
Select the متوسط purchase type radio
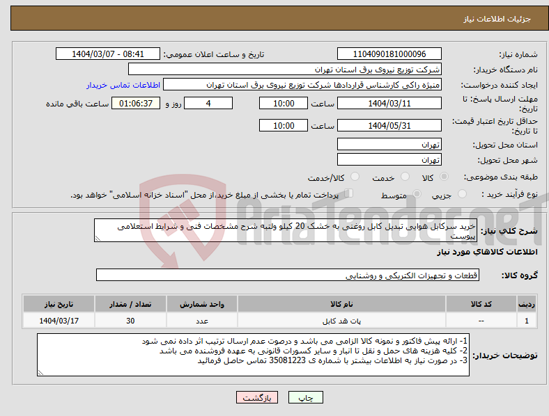coord(417,193)
